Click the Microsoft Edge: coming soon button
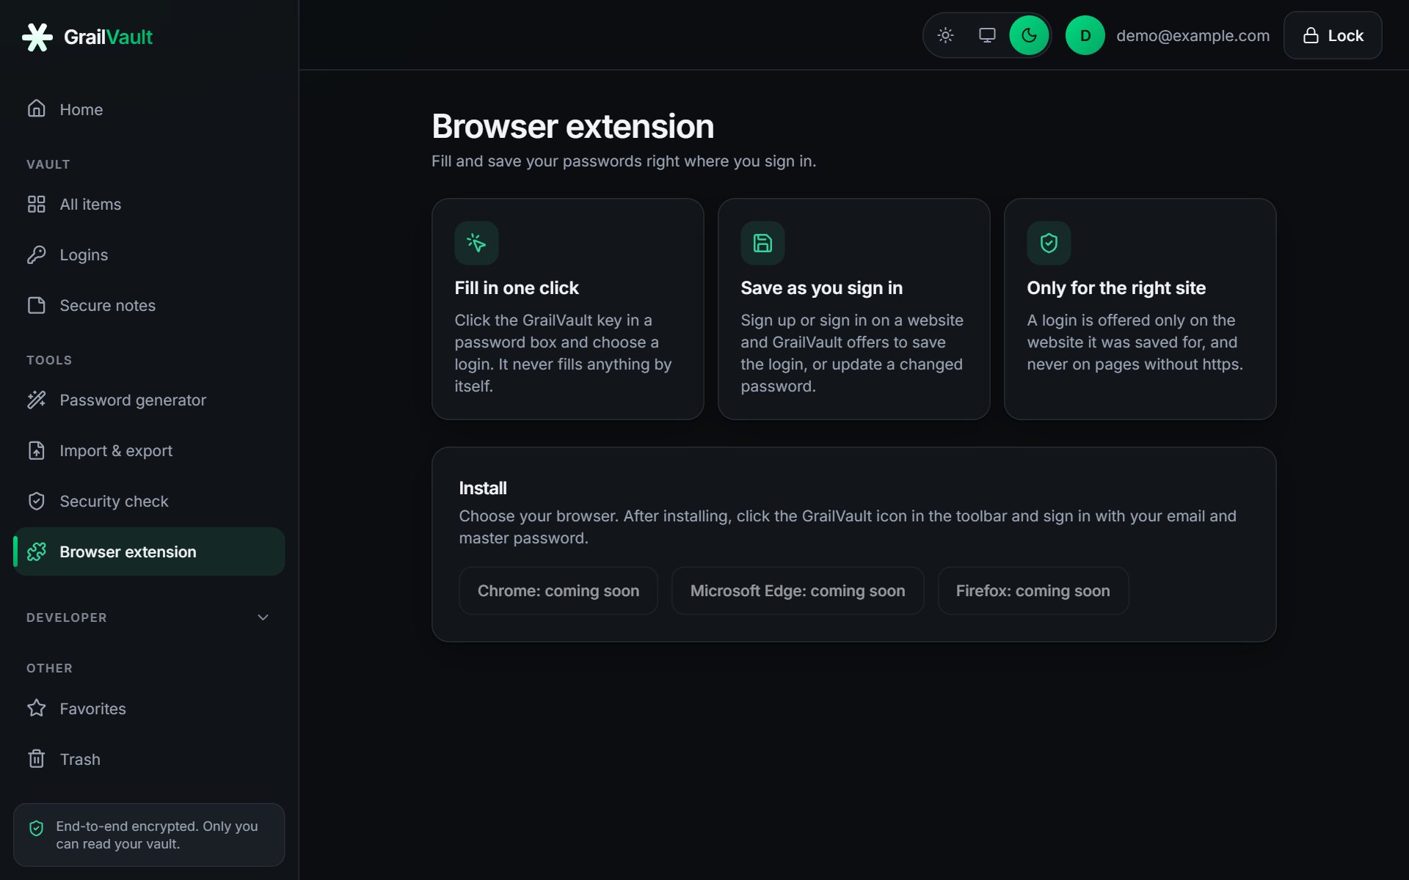Viewport: 1409px width, 880px height. click(x=798, y=590)
